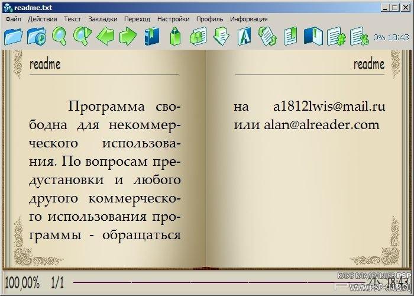Open the Закладки menu
The height and width of the screenshot is (296, 414).
coord(102,19)
